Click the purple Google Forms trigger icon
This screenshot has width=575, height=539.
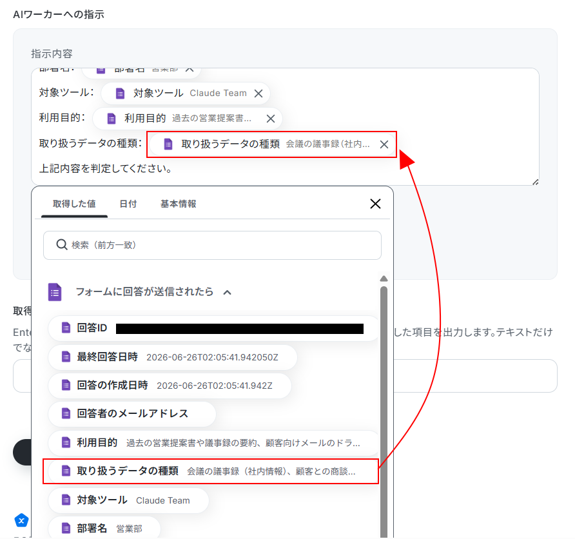pos(55,292)
